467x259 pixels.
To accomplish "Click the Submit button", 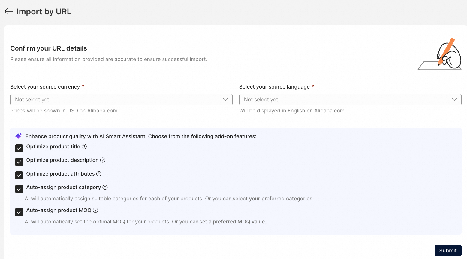I will tap(448, 251).
